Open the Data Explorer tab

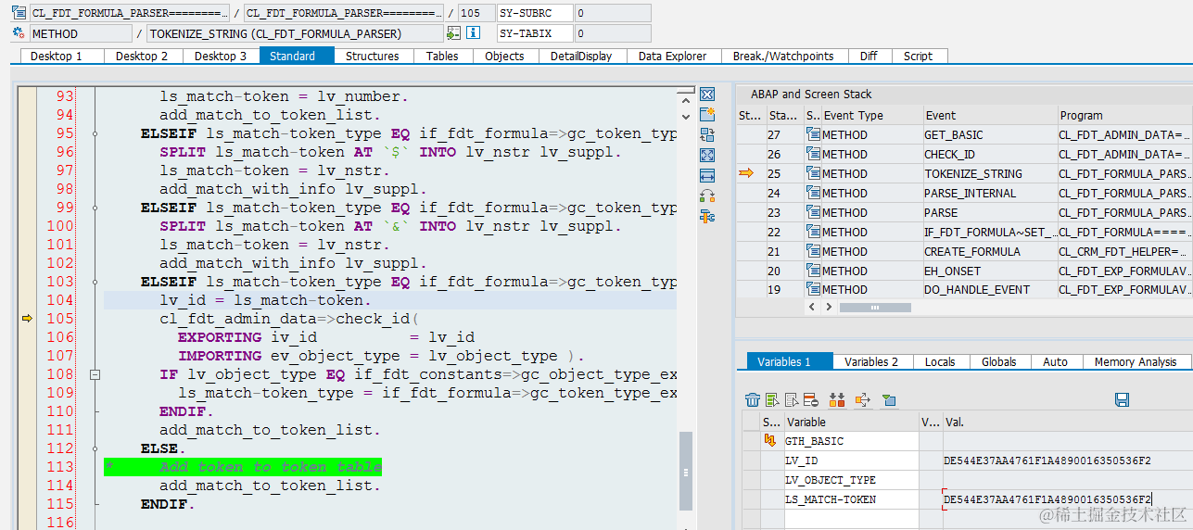pos(673,56)
